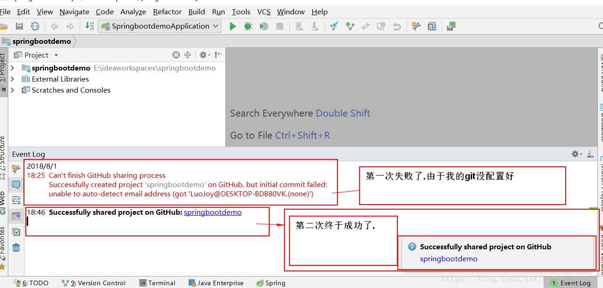
Task: Click the VCS Update Project icon
Action: pos(334,26)
